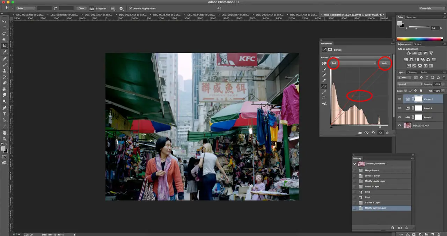
Task: Select the Lasso tool
Action: (x=5, y=34)
